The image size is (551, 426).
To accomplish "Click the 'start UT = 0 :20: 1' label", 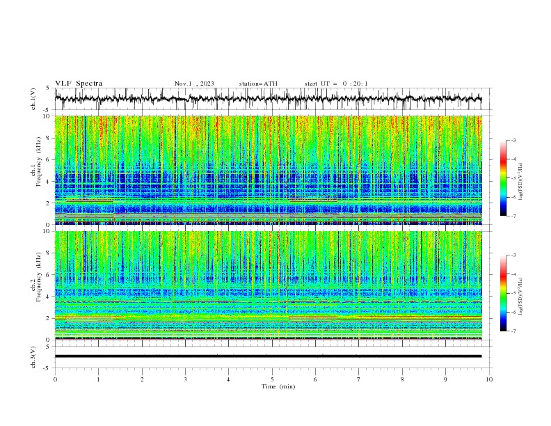I will [336, 84].
